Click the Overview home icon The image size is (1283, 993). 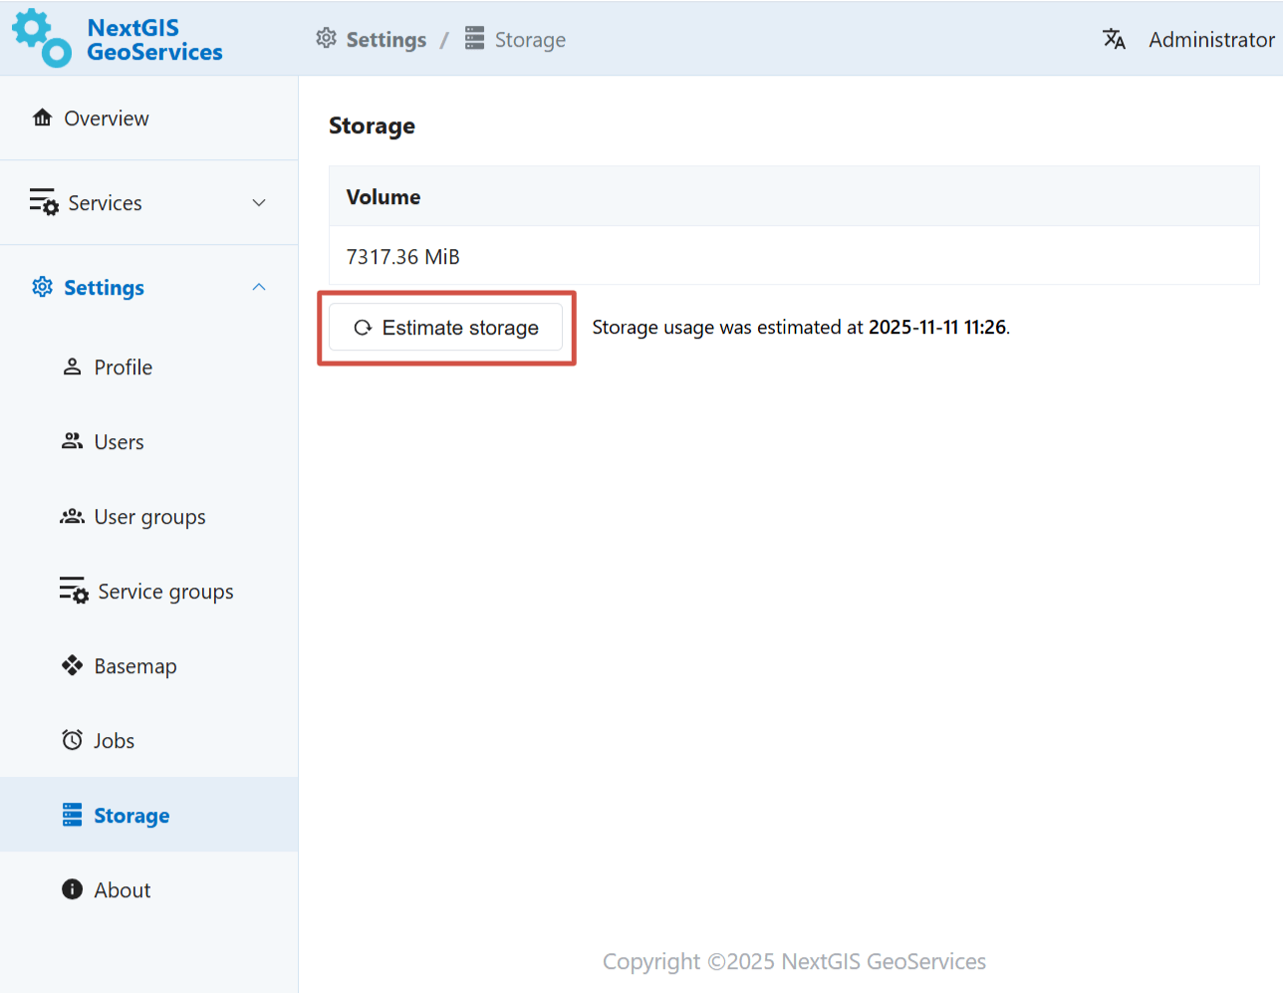click(42, 118)
